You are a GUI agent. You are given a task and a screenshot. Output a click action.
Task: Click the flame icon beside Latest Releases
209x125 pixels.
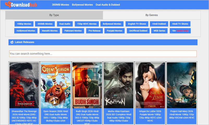click(12, 42)
